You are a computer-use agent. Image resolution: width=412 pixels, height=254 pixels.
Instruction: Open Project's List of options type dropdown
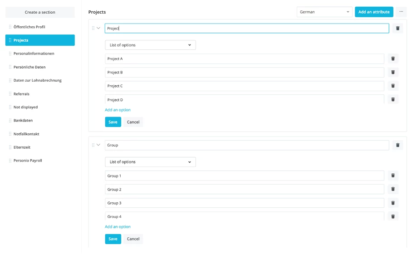pos(150,45)
